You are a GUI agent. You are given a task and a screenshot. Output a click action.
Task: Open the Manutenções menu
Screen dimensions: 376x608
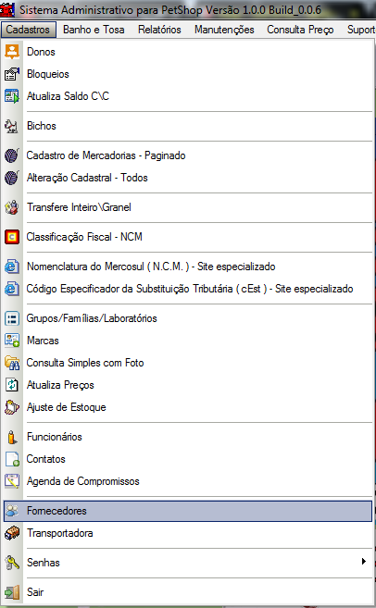pos(224,30)
